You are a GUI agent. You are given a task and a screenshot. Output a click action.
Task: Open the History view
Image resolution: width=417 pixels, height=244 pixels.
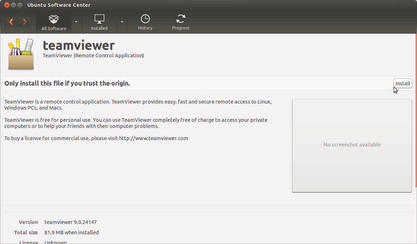click(x=145, y=22)
